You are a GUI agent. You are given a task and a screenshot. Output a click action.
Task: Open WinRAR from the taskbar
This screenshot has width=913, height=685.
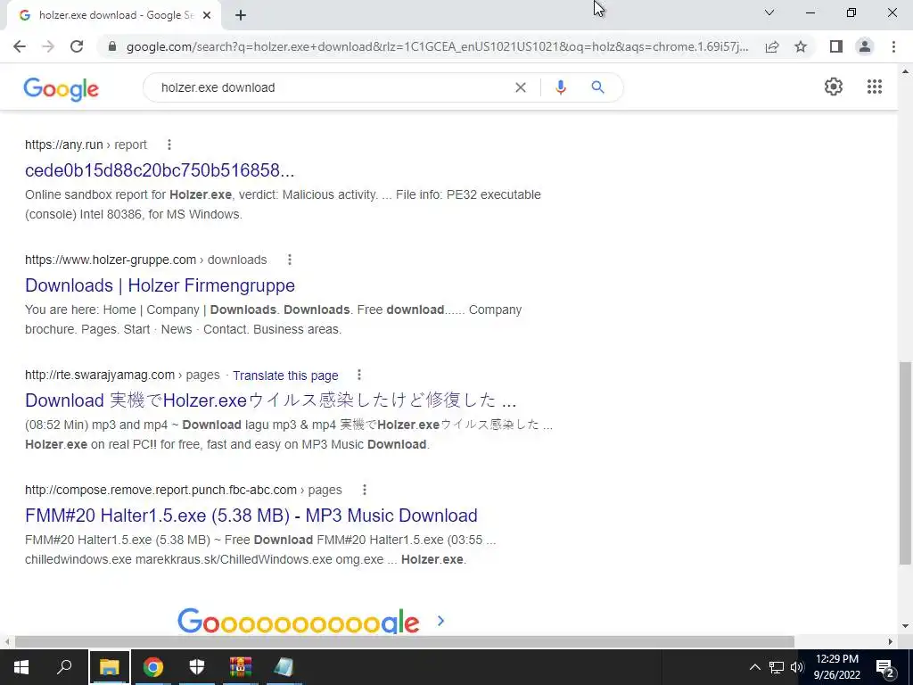[241, 667]
